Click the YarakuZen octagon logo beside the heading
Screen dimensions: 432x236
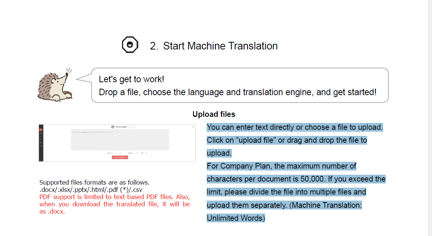[130, 45]
